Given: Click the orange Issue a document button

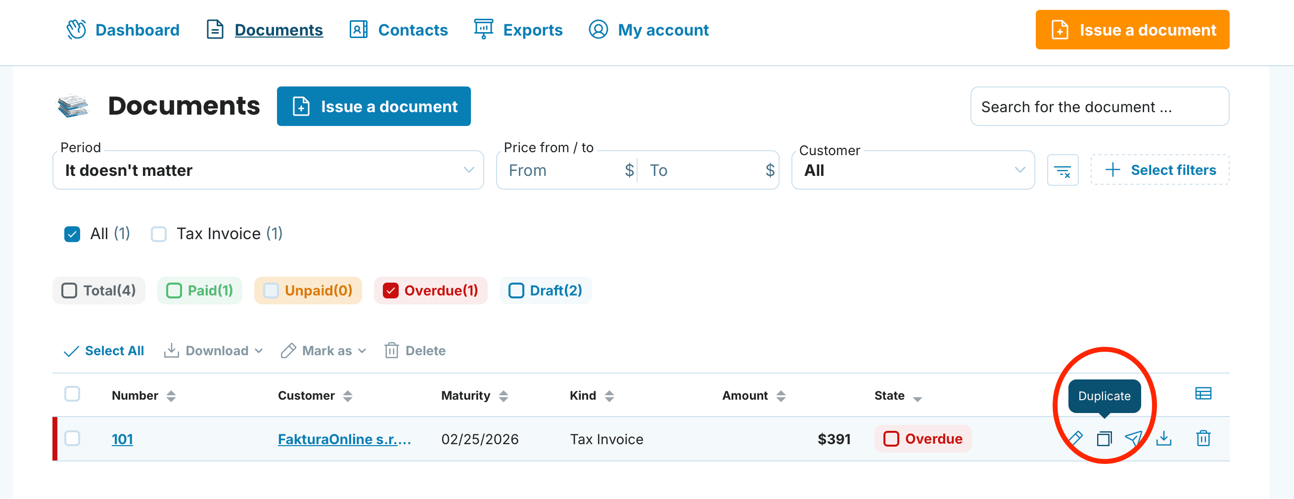Looking at the screenshot, I should point(1132,30).
